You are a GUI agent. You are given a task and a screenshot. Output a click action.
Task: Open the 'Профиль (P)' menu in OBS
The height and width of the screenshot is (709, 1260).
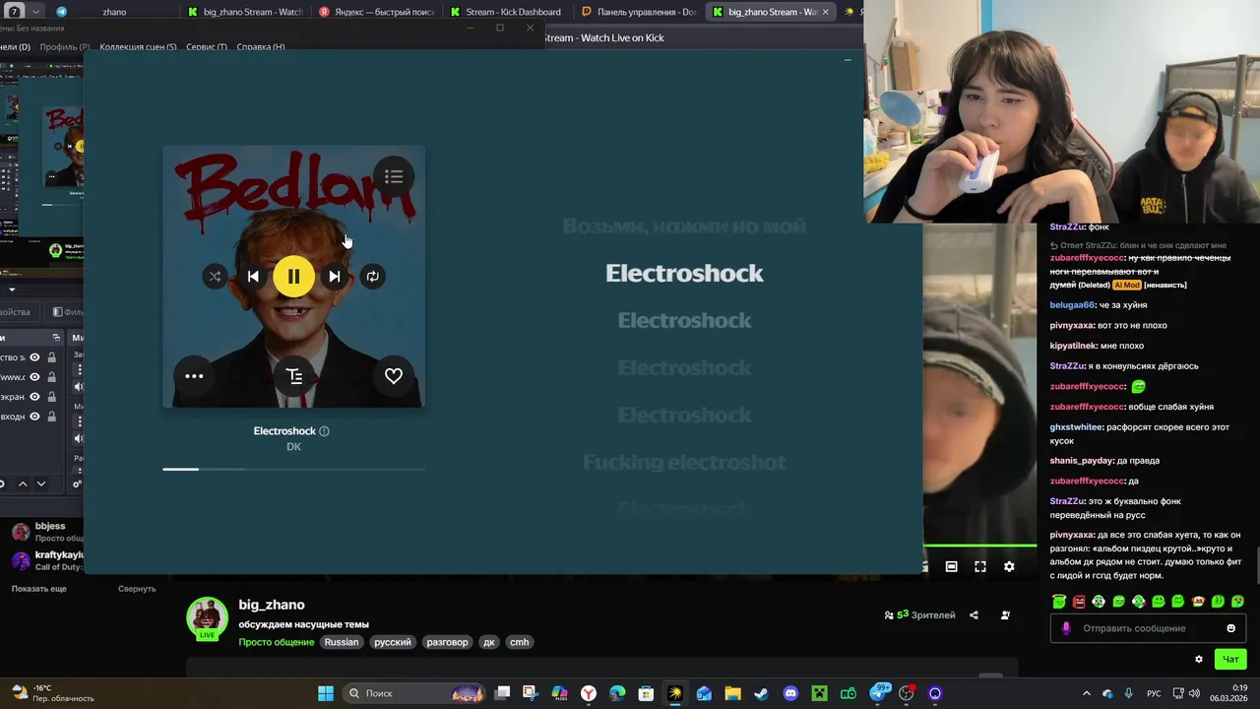(65, 46)
